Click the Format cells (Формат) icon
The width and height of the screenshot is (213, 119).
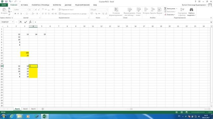click(159, 10)
